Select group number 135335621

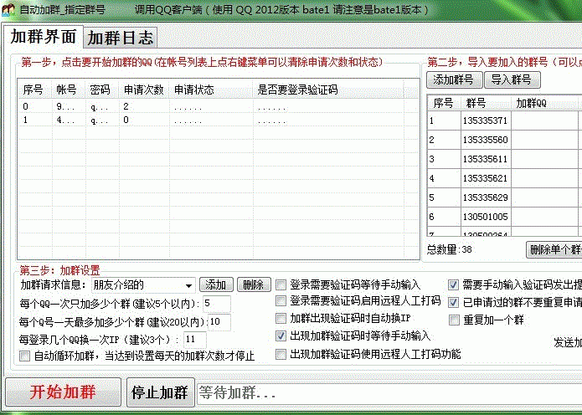[485, 178]
